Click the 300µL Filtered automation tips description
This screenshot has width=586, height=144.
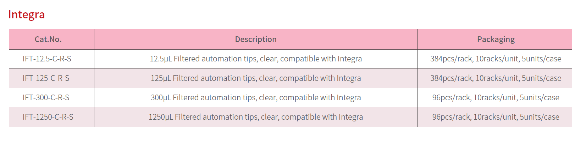pyautogui.click(x=256, y=98)
